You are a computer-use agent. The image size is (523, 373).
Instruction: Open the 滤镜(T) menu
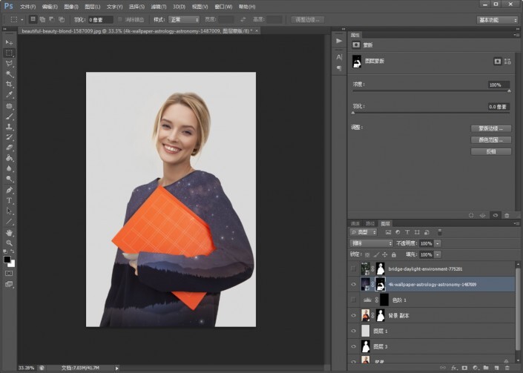(x=157, y=6)
